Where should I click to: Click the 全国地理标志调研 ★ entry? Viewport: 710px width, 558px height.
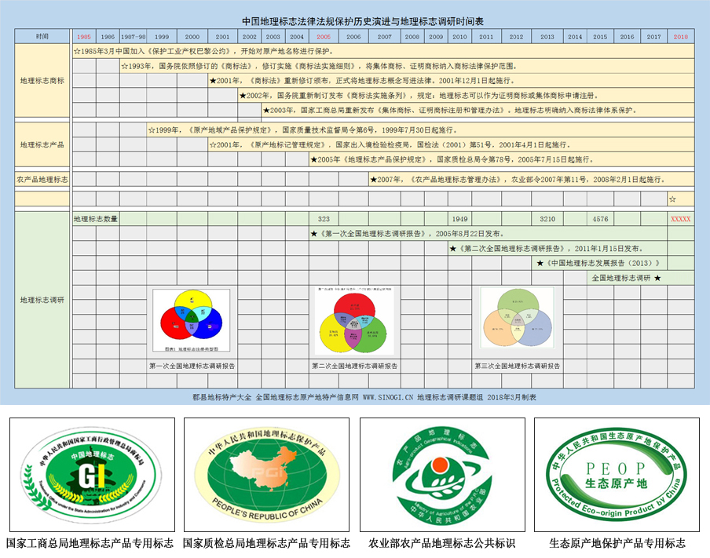click(x=626, y=278)
